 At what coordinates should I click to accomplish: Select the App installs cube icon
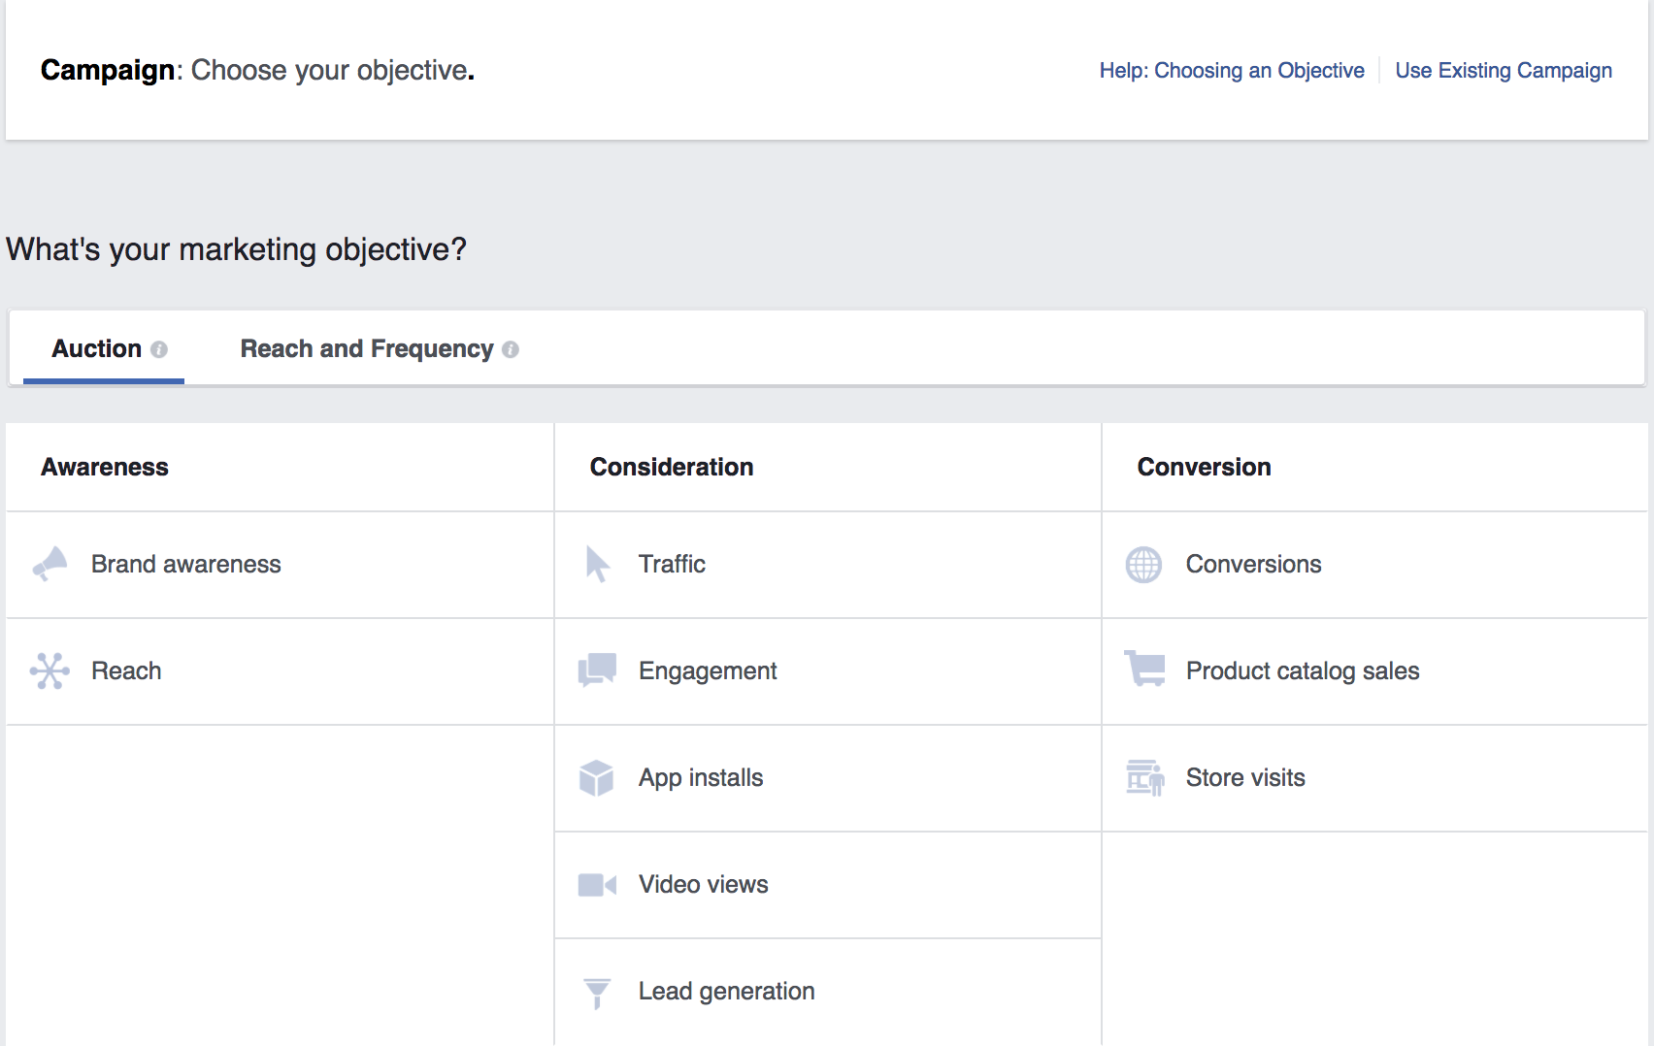point(598,777)
